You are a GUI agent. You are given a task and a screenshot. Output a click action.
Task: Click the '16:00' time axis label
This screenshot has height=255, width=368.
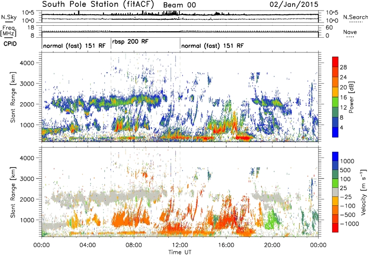coord(226,245)
